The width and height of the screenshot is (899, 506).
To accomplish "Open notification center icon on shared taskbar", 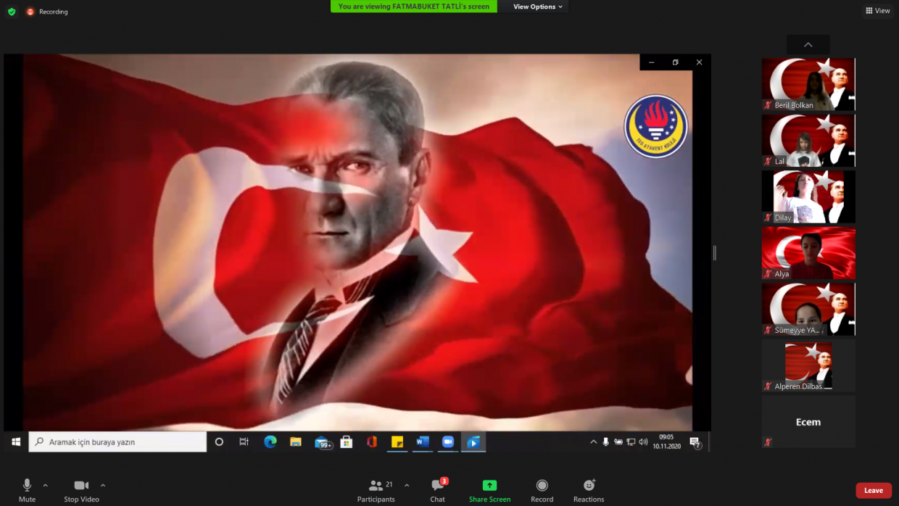I will pos(695,442).
